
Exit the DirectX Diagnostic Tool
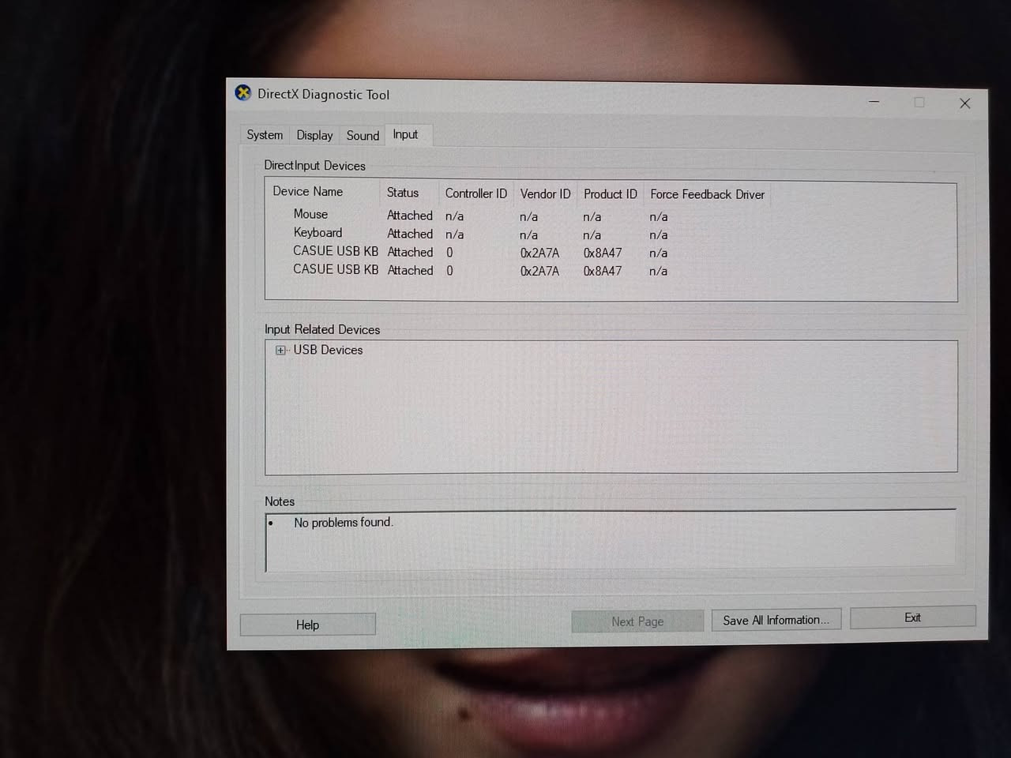pos(912,617)
